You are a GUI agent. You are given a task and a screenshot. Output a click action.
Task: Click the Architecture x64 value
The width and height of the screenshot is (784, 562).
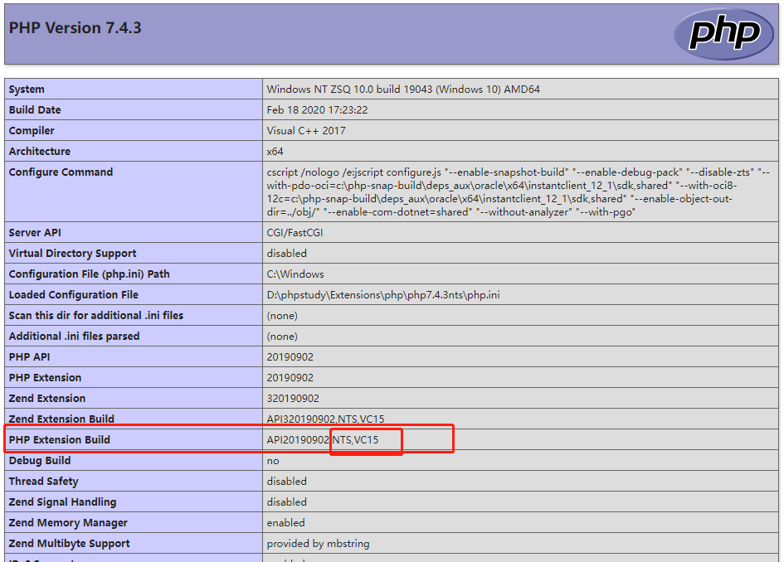[275, 152]
